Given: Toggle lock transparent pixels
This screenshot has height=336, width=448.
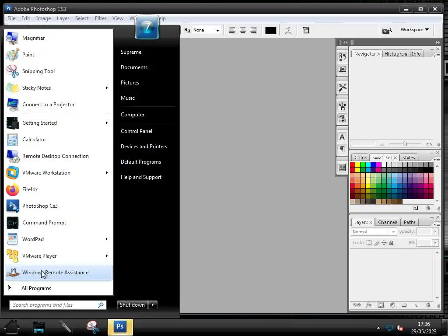Looking at the screenshot, I should click(369, 243).
